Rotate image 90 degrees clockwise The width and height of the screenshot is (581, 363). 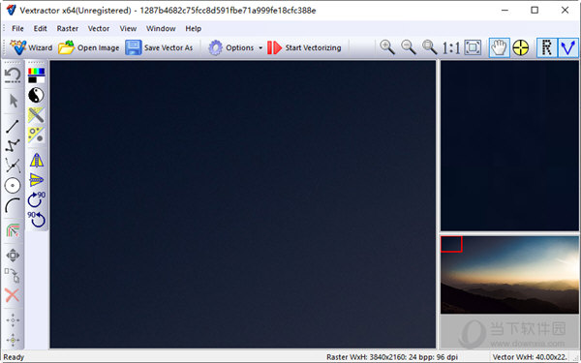pyautogui.click(x=37, y=199)
